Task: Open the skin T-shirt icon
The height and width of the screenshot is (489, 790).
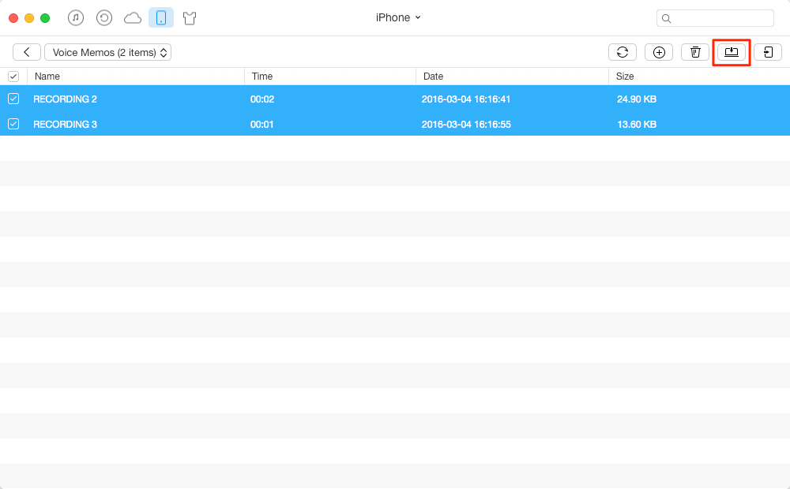Action: click(190, 19)
